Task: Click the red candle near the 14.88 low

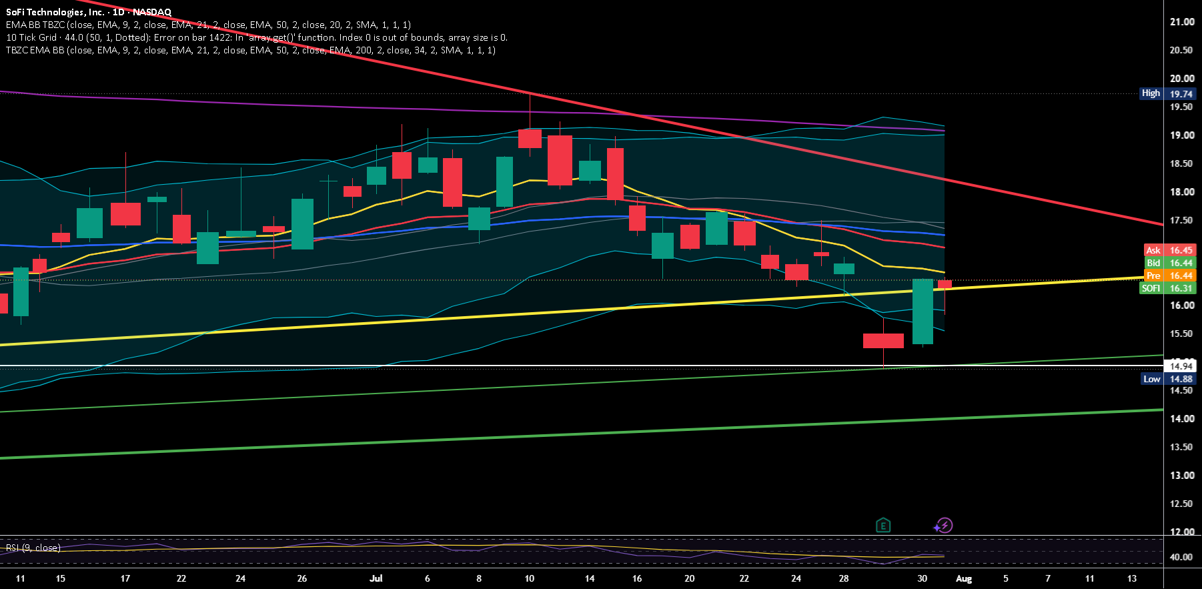Action: (x=883, y=341)
